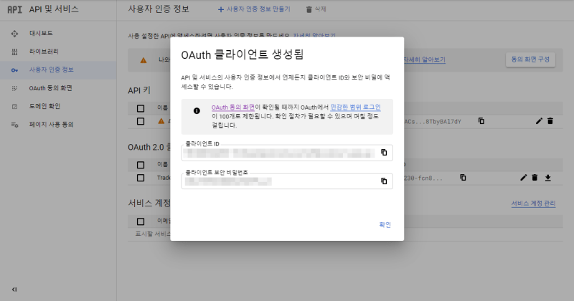The width and height of the screenshot is (574, 301).
Task: Download the OAuth client JSON
Action: pos(548,178)
